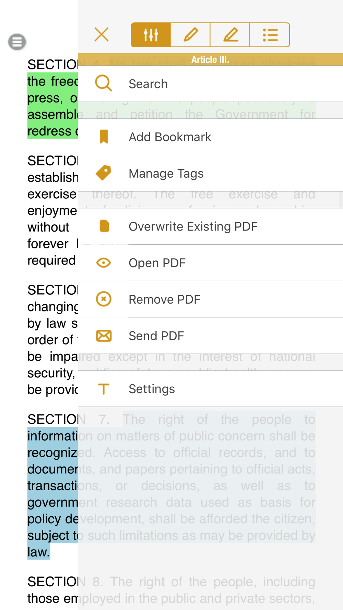Choose Add Bookmark from the menu
Image resolution: width=343 pixels, height=610 pixels.
pos(170,137)
